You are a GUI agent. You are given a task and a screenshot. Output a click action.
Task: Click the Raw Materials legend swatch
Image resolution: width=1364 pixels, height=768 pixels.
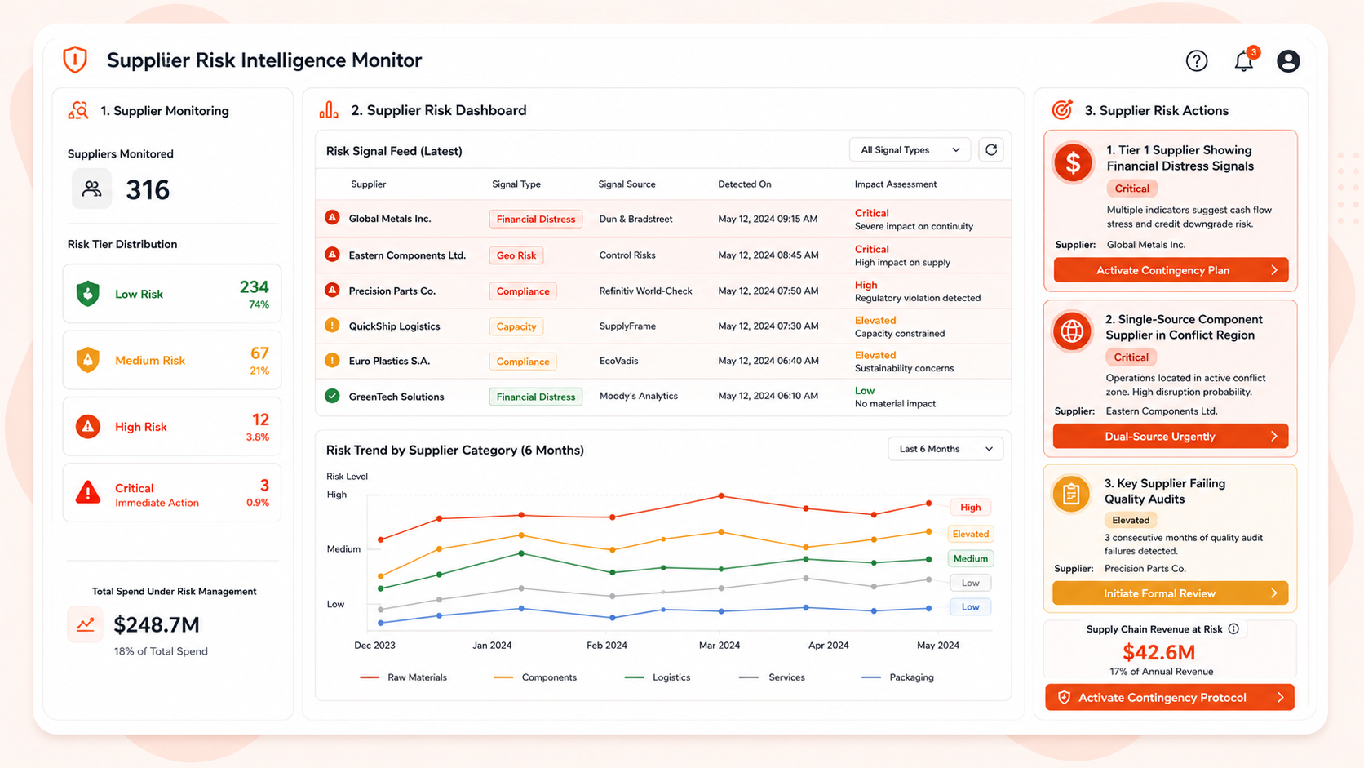(370, 677)
